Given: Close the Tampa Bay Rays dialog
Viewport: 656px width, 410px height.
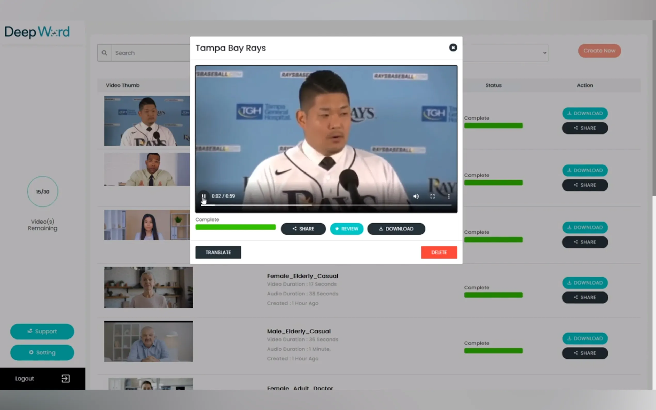Looking at the screenshot, I should pos(452,48).
